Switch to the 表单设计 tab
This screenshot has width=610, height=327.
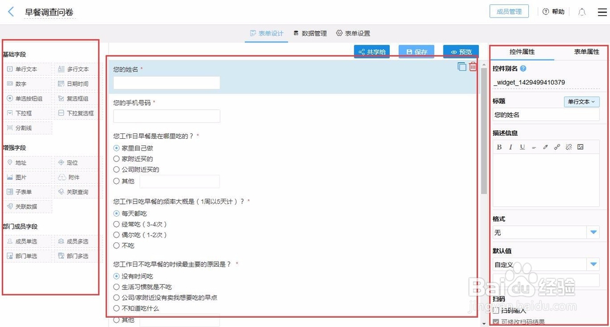[267, 33]
